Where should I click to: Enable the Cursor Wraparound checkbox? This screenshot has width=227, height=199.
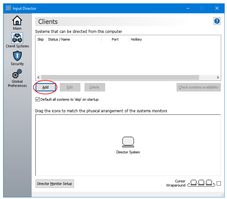pyautogui.click(x=219, y=183)
